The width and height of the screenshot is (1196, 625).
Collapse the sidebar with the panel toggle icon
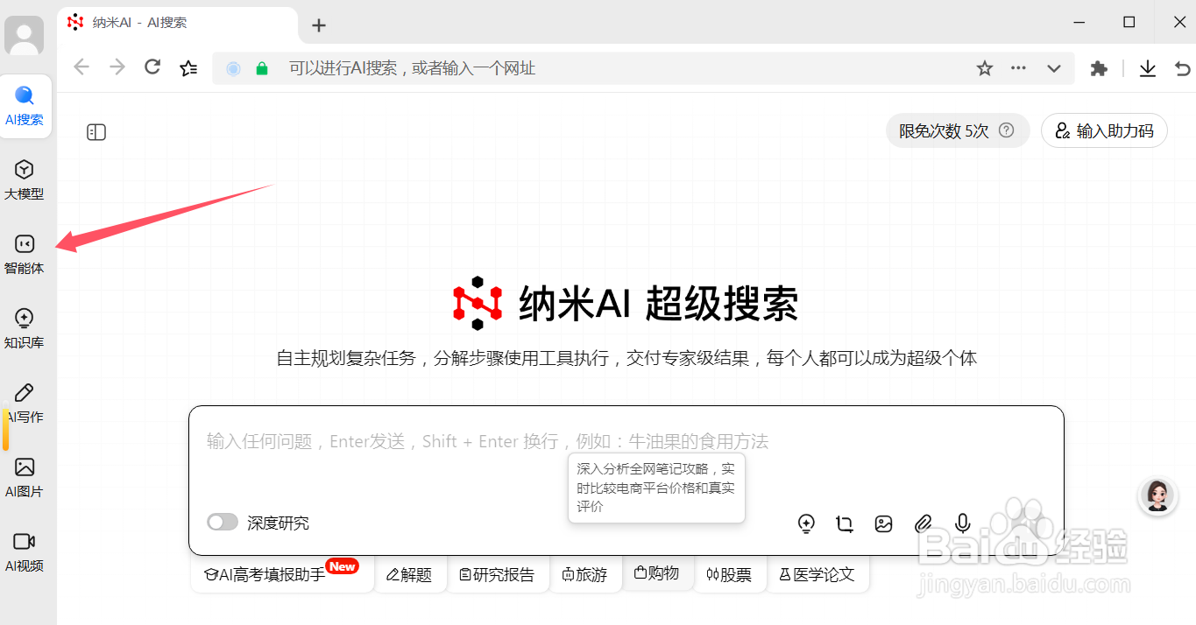96,131
